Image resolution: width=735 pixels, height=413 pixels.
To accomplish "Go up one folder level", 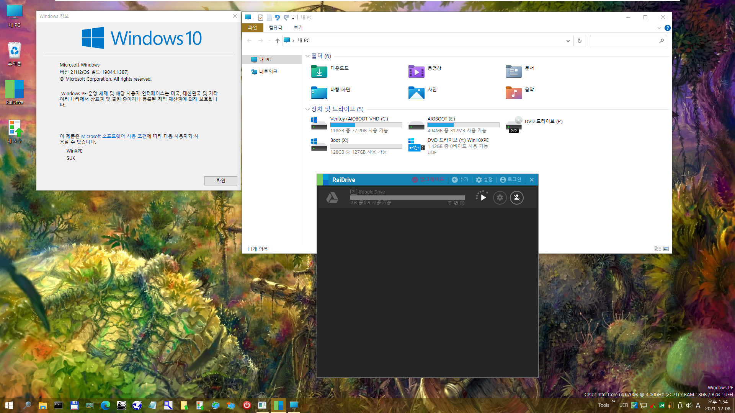I will click(x=278, y=41).
